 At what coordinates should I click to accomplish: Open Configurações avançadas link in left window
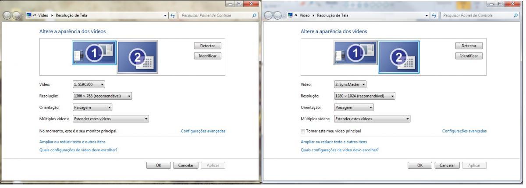click(203, 131)
